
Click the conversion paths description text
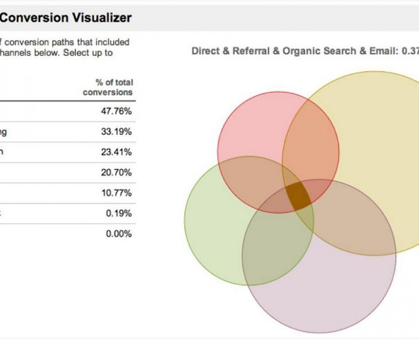65,47
